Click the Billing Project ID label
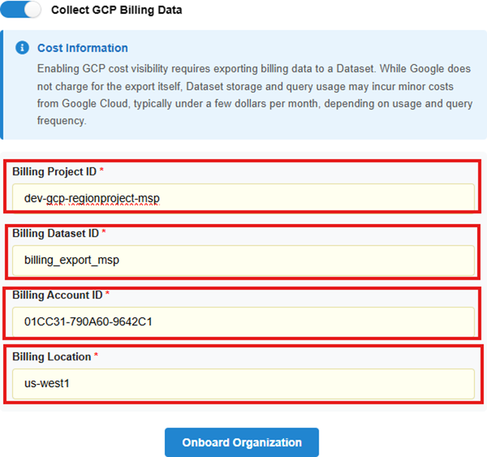This screenshot has height=457, width=487. pos(54,171)
